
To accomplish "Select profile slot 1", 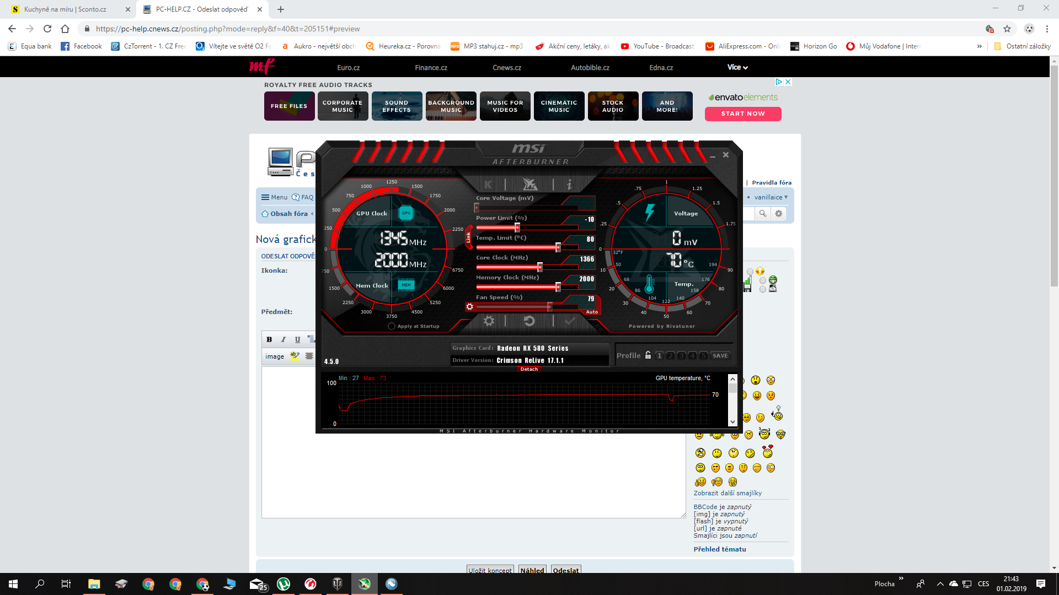I will click(659, 356).
